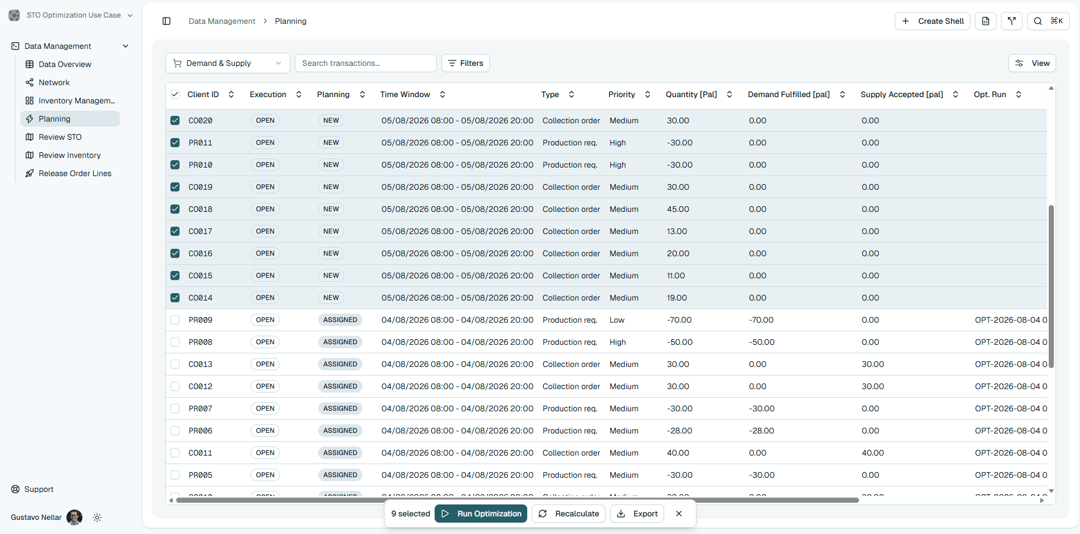
Task: Open the View options menu
Action: tap(1032, 63)
